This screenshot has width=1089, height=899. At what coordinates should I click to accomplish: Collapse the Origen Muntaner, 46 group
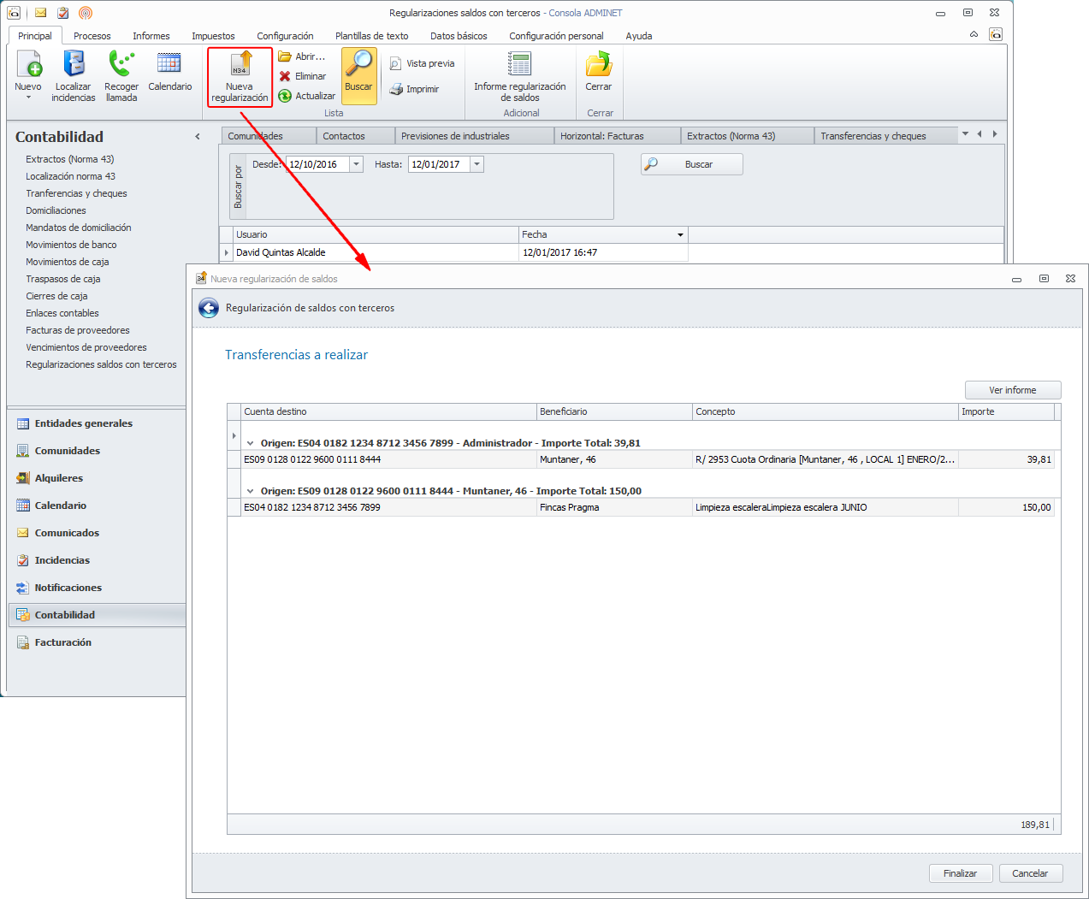tap(251, 491)
